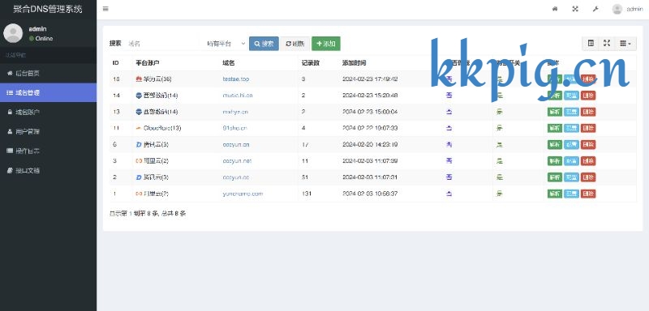This screenshot has width=649, height=311.
Task: Expand the table to fullscreen
Action: tap(606, 44)
